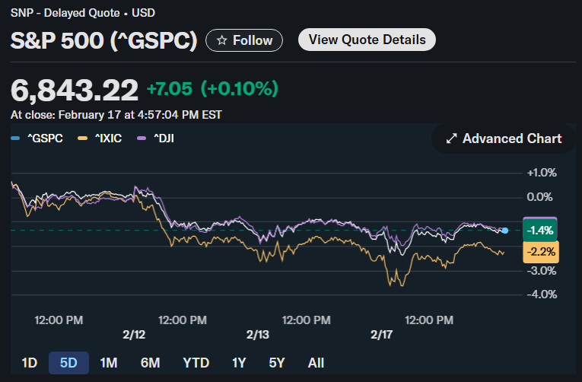Click the S&P 500 (^GSPC) title
The height and width of the screenshot is (382, 582).
coord(104,40)
